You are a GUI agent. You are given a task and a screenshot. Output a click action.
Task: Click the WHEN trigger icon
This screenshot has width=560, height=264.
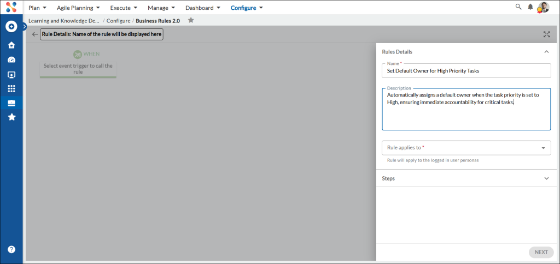point(78,54)
